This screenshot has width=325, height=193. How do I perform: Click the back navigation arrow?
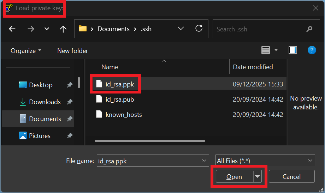coord(12,29)
